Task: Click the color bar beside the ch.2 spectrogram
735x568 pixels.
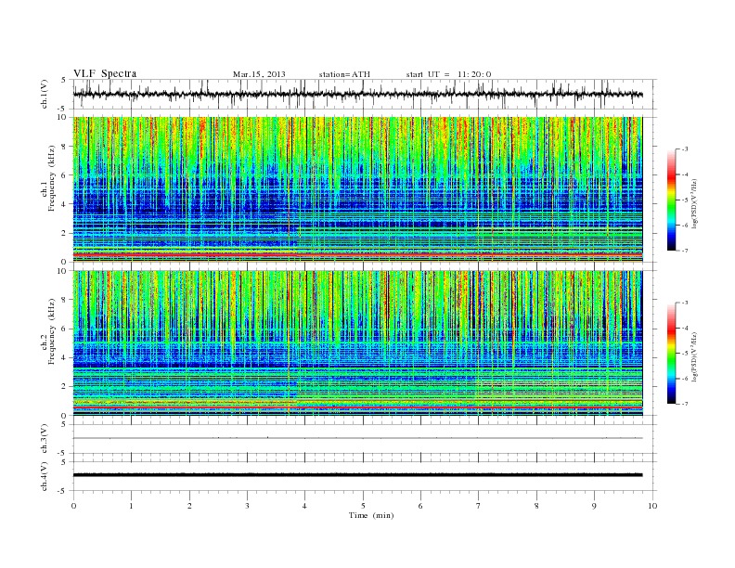Action: 671,353
